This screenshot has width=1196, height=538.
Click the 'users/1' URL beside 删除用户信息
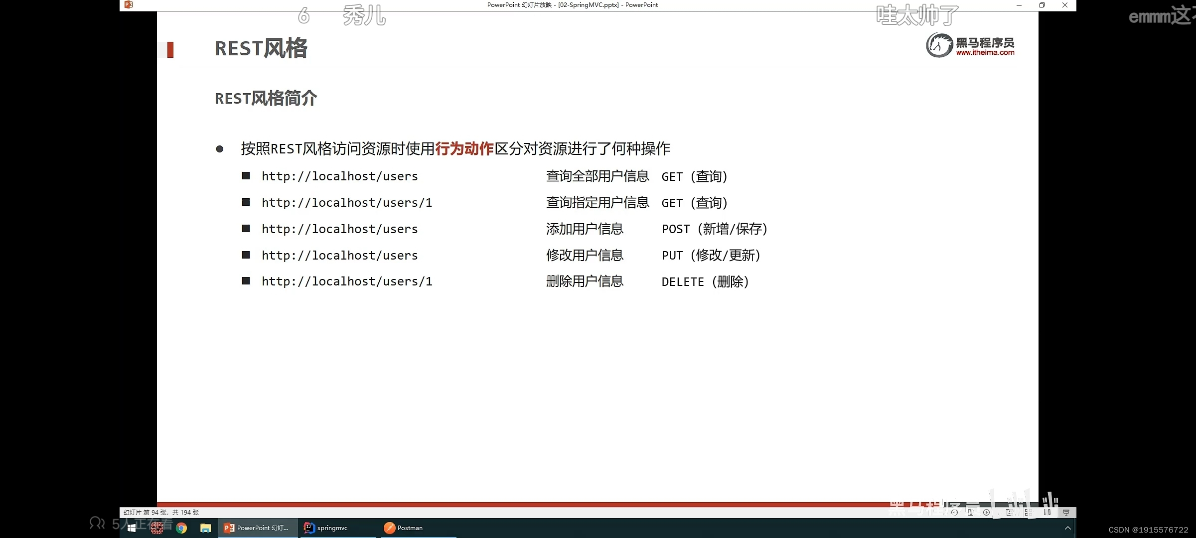coord(347,281)
